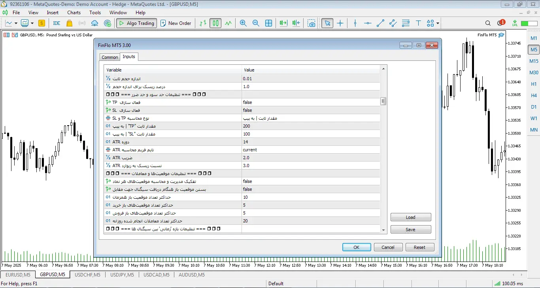
Task: Zoom in on the chart
Action: [243, 23]
